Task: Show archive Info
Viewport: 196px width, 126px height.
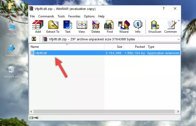Action: 138,27
